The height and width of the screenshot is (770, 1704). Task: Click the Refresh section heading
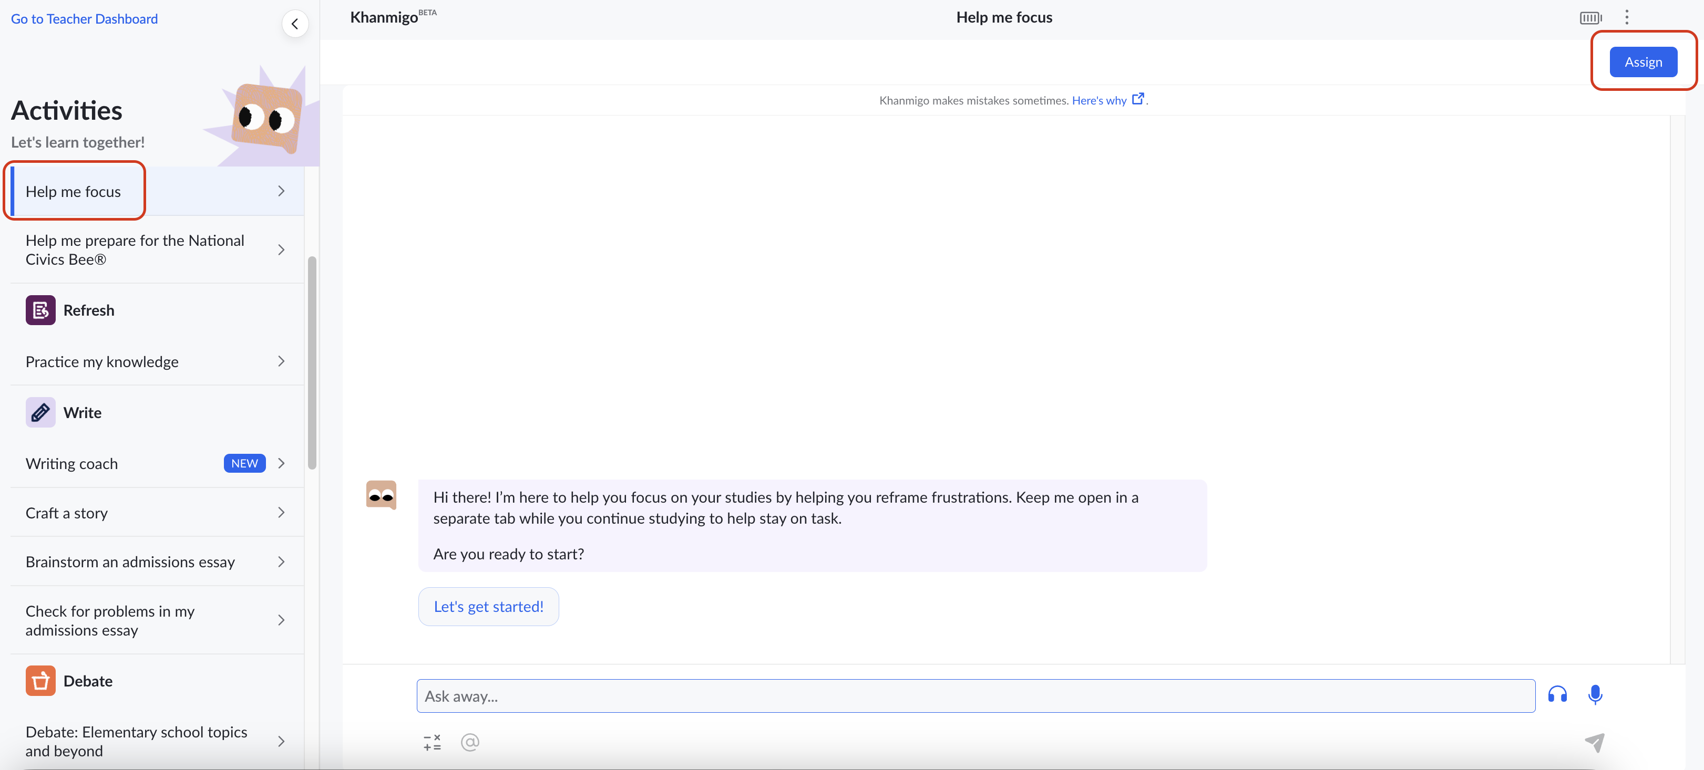click(89, 310)
